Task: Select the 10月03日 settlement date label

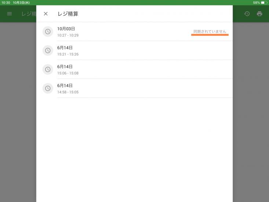Action: coord(66,29)
